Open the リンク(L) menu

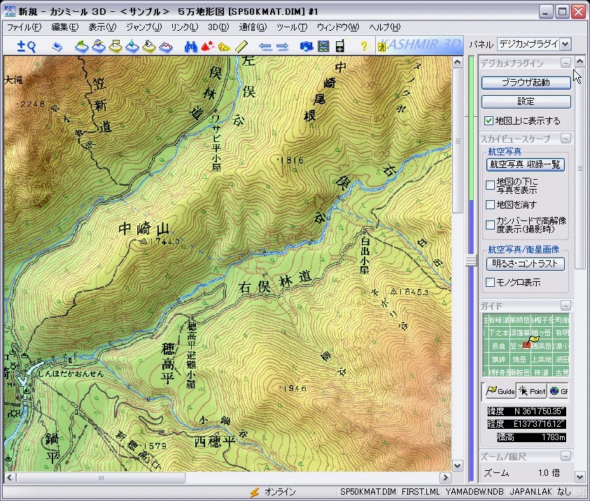coord(184,27)
